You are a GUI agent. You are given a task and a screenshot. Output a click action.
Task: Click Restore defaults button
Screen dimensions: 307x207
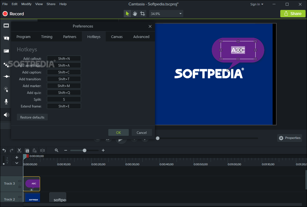[32, 117]
